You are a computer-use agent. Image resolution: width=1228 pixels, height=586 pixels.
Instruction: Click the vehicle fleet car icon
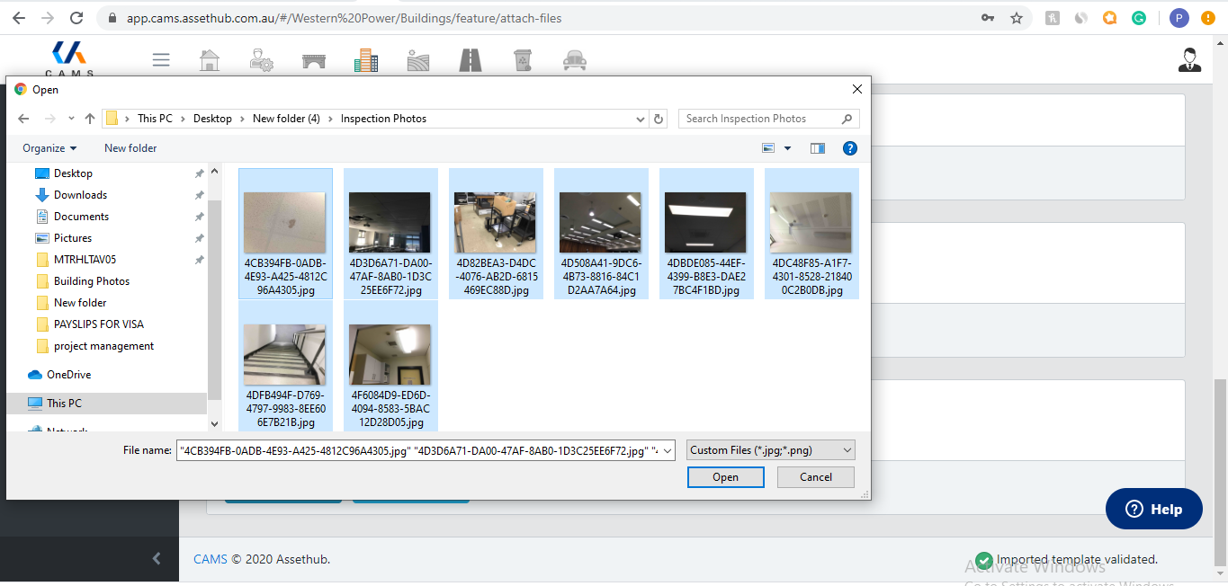point(574,60)
